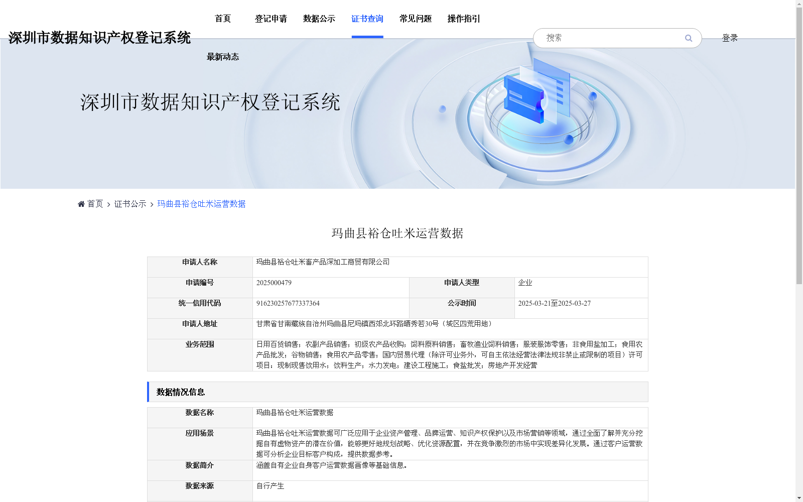Click the 数据来源 label cell
The width and height of the screenshot is (803, 502).
(x=200, y=491)
